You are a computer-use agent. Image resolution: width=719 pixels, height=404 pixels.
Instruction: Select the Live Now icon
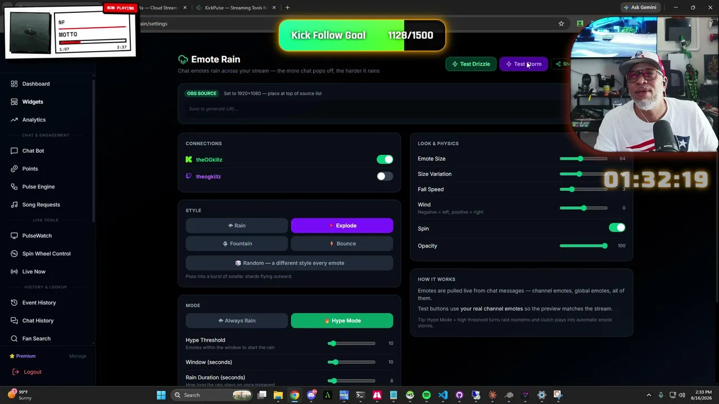pyautogui.click(x=14, y=272)
